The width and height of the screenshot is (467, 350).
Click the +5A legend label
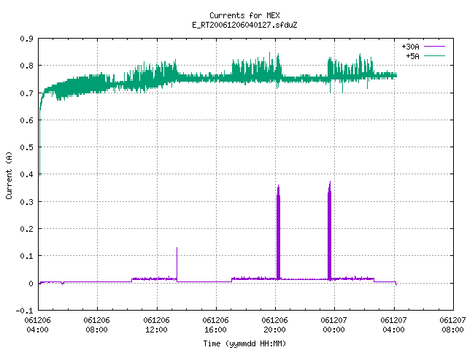pyautogui.click(x=412, y=56)
